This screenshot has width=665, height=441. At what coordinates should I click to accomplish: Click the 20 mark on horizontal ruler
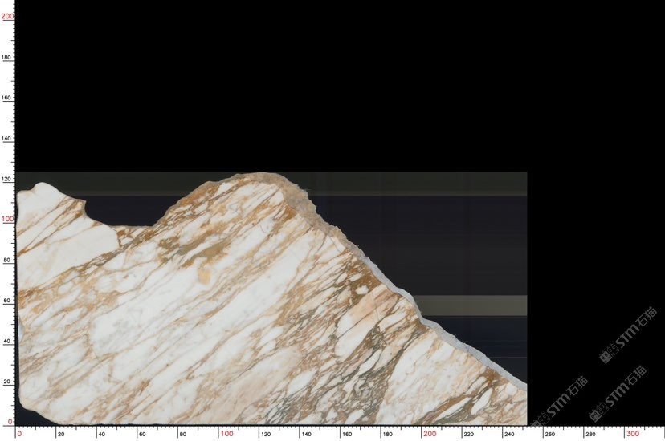point(60,434)
